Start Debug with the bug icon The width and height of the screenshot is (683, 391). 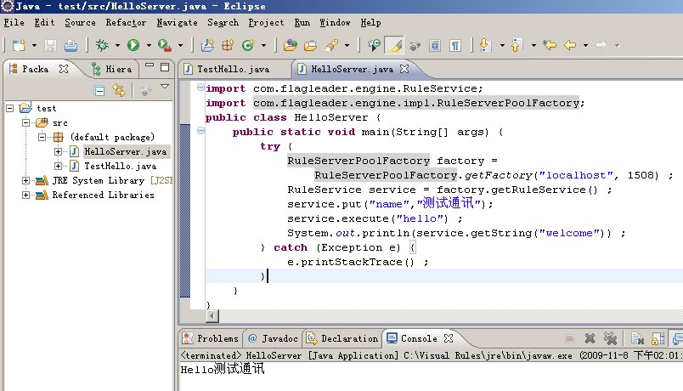pos(102,45)
